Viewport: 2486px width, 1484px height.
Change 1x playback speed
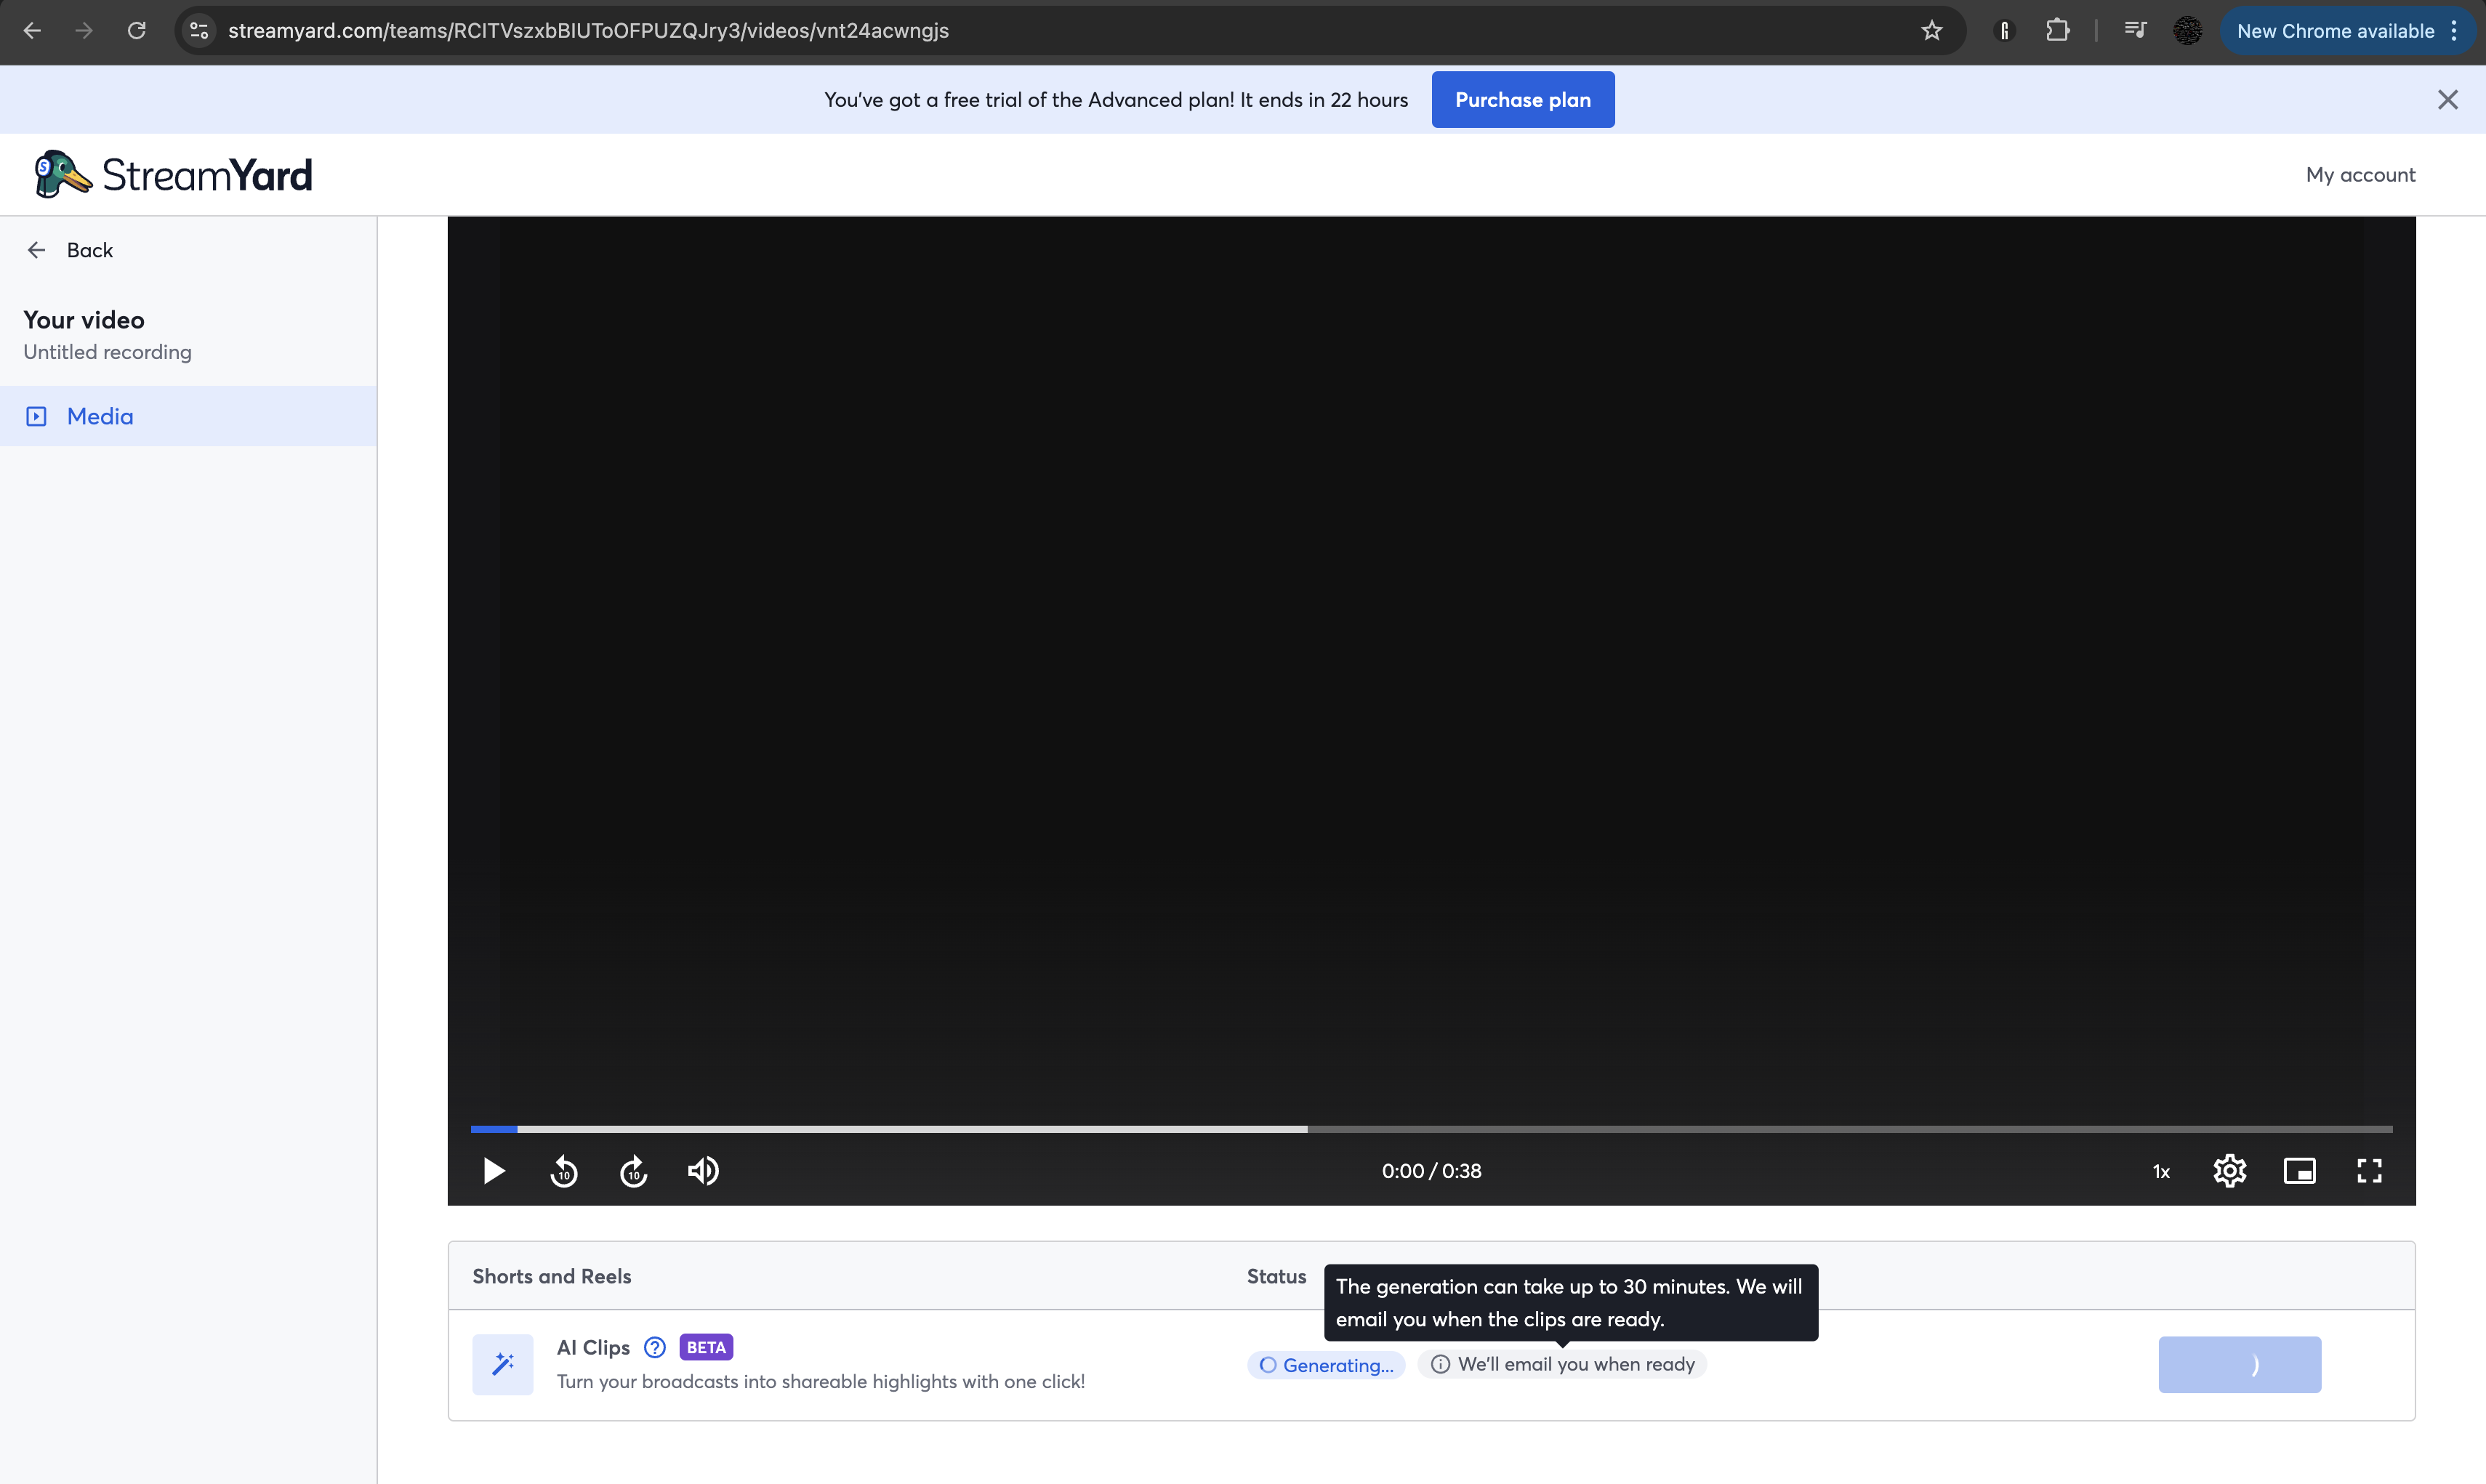click(2161, 1172)
